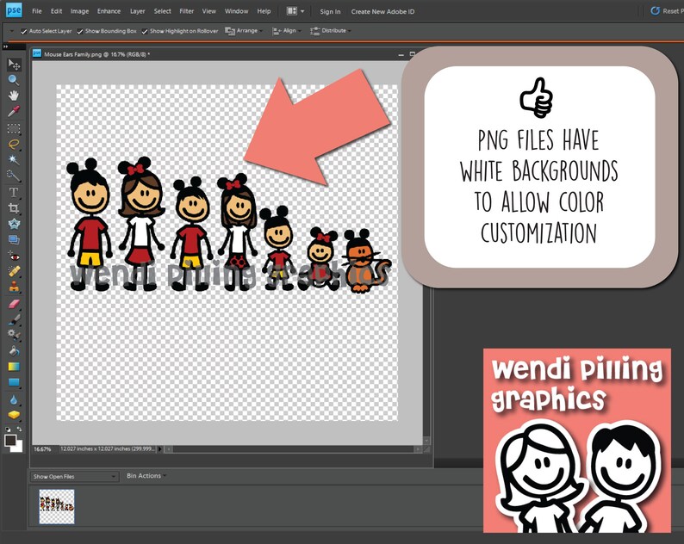Expand the Bin Actions menu
This screenshot has width=684, height=544.
[x=146, y=475]
